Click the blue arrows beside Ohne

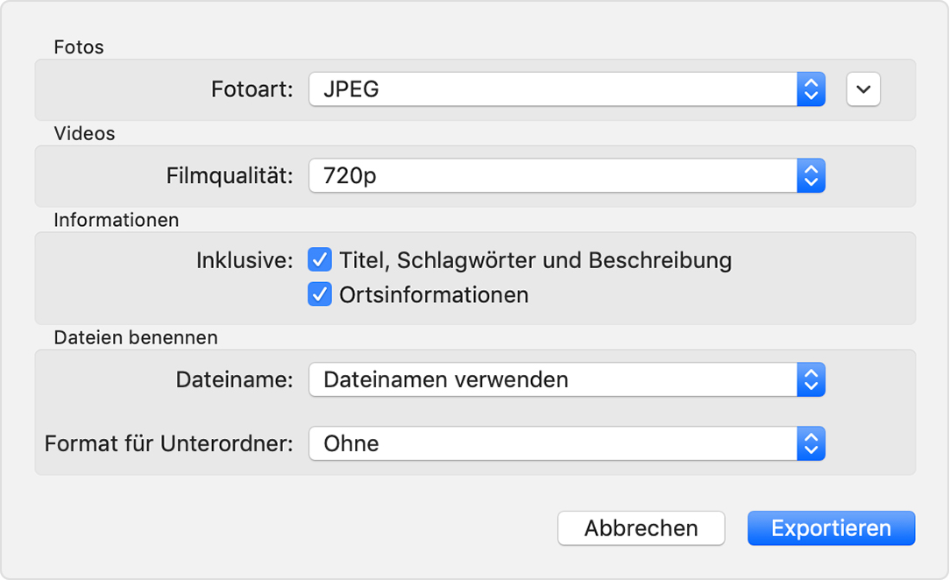point(811,443)
